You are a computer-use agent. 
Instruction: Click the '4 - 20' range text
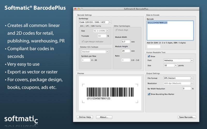[94, 60]
